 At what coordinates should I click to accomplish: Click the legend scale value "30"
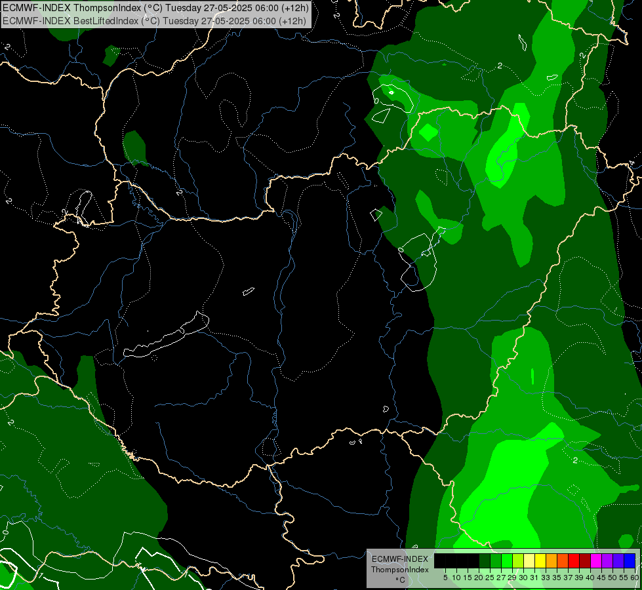(523, 578)
